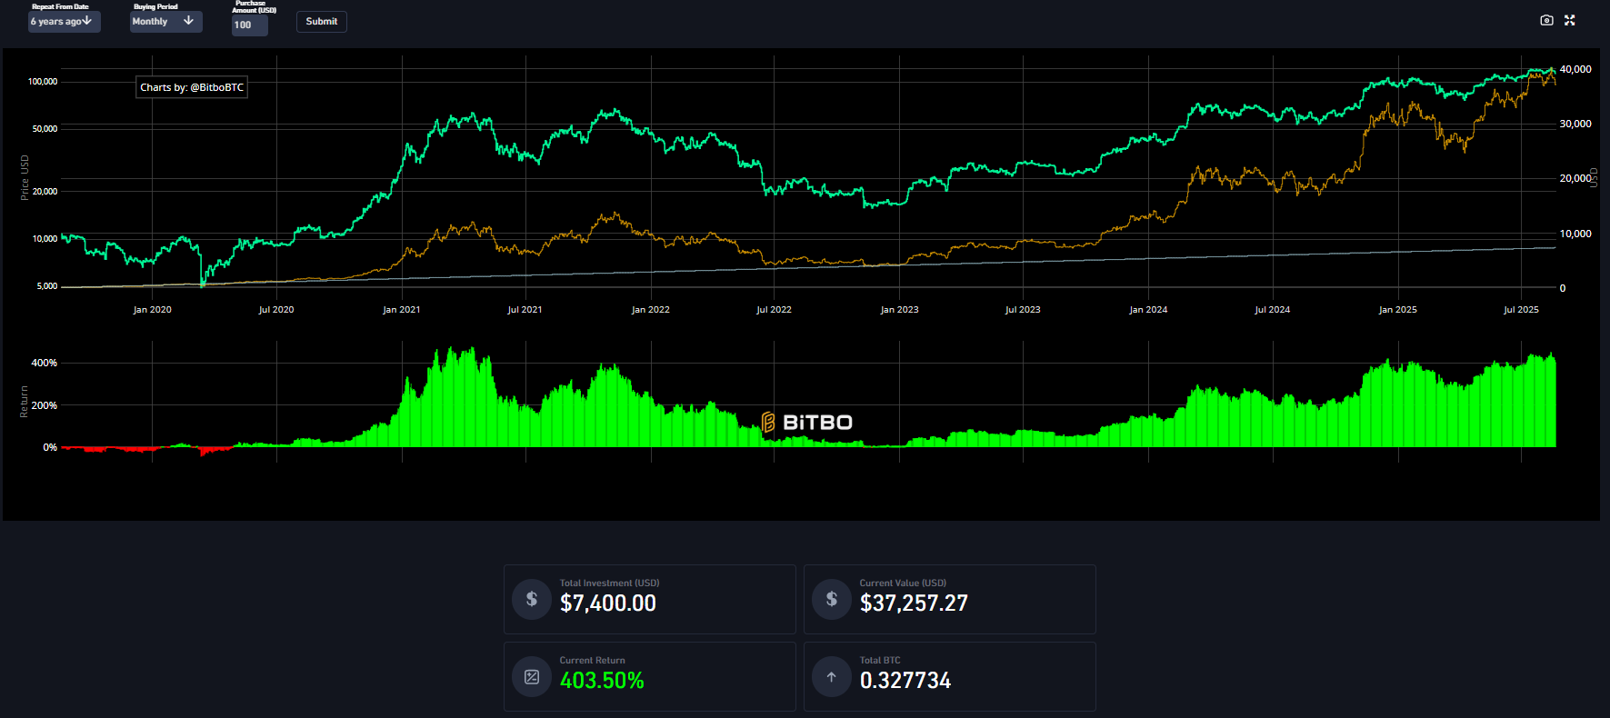
Task: Click the 100,000 price axis label
Action: (x=43, y=82)
